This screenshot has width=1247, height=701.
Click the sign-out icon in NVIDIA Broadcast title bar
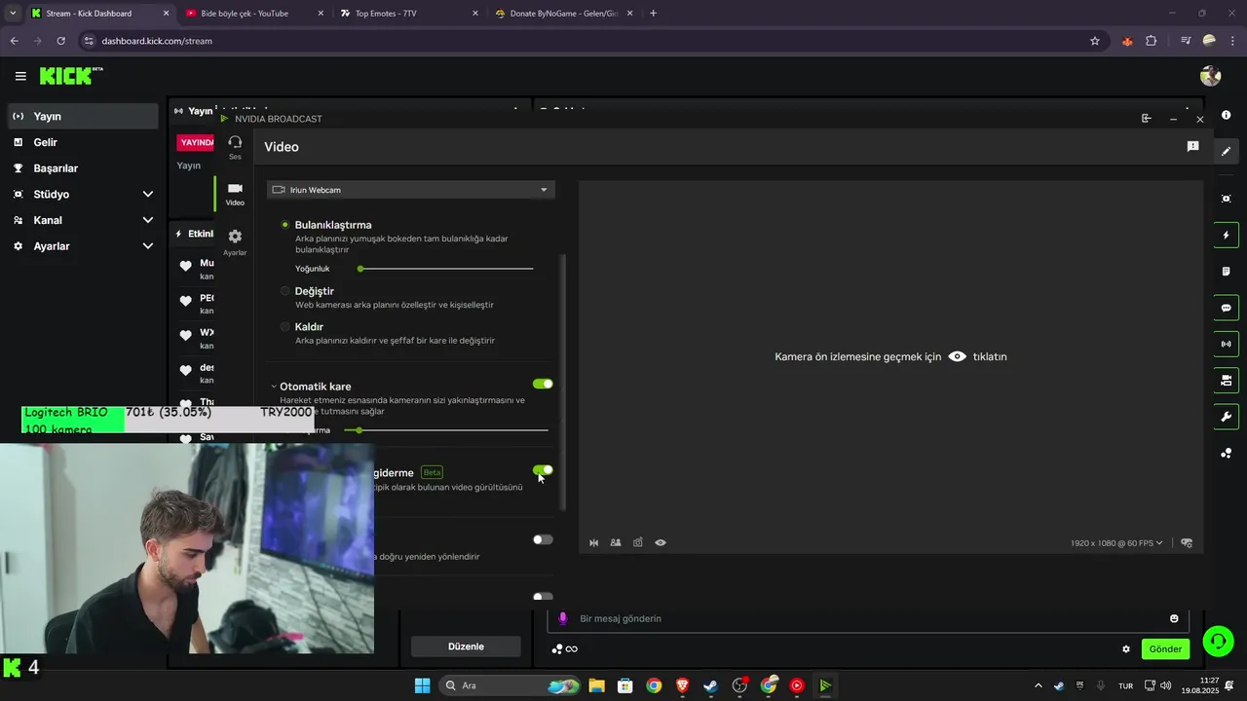1146,119
